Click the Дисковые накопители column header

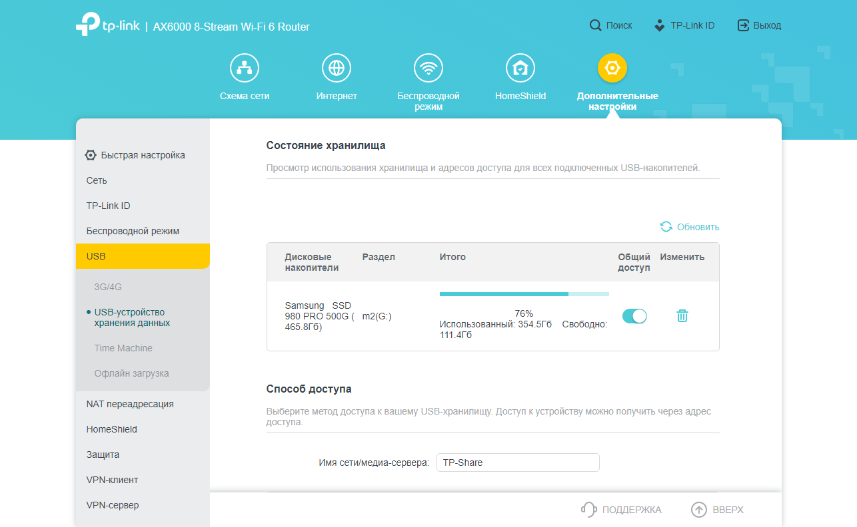311,262
